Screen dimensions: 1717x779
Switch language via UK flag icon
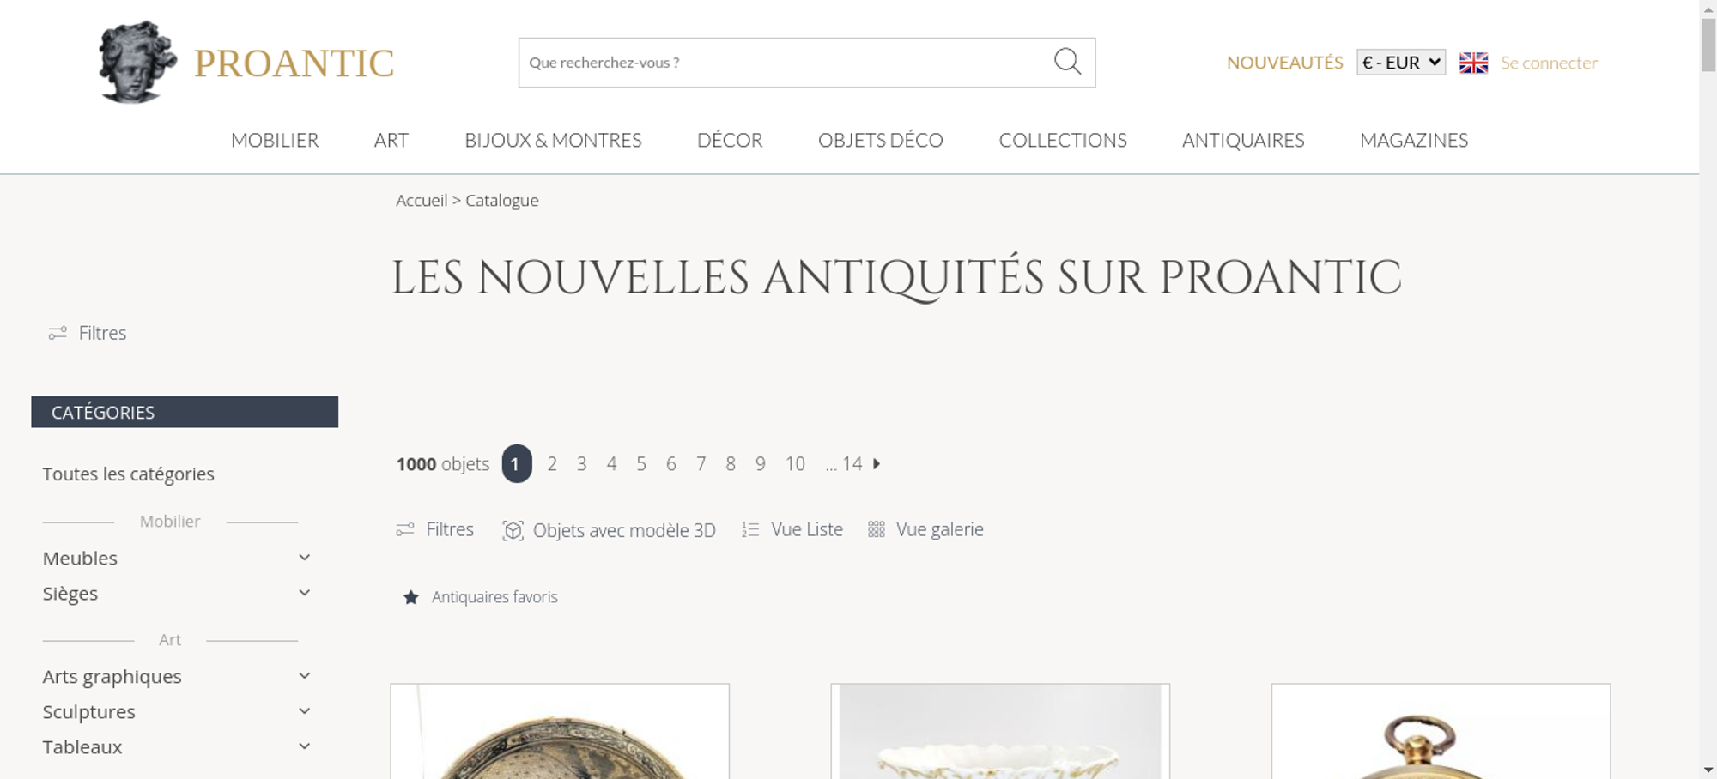point(1473,63)
